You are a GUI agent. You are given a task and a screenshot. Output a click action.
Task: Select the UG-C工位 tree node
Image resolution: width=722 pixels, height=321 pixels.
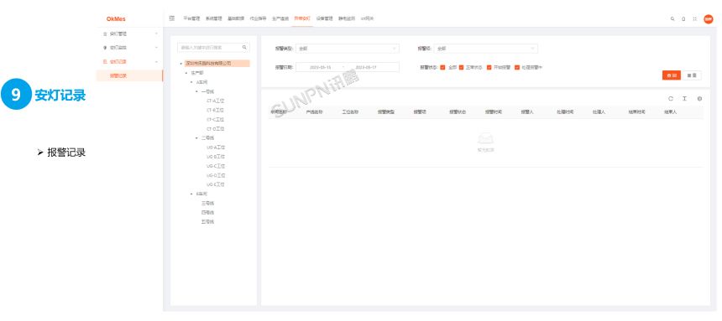click(216, 166)
